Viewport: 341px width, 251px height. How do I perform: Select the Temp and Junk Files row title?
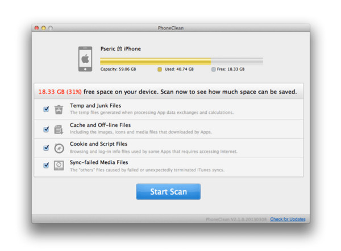[x=95, y=105]
